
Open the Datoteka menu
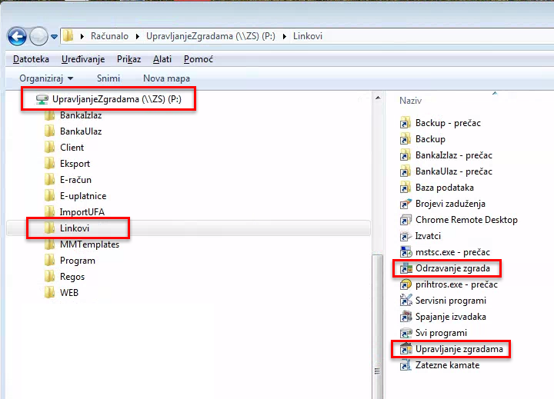(x=31, y=59)
